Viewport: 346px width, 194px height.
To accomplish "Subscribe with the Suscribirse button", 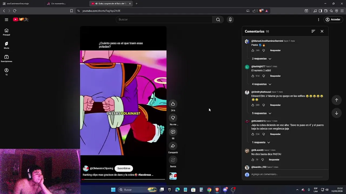I will [x=124, y=168].
